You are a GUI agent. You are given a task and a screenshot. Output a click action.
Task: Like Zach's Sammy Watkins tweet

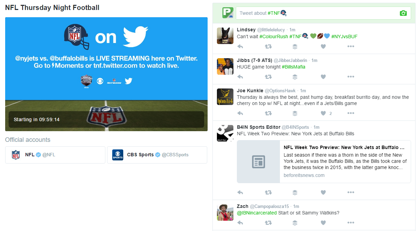pos(323,223)
